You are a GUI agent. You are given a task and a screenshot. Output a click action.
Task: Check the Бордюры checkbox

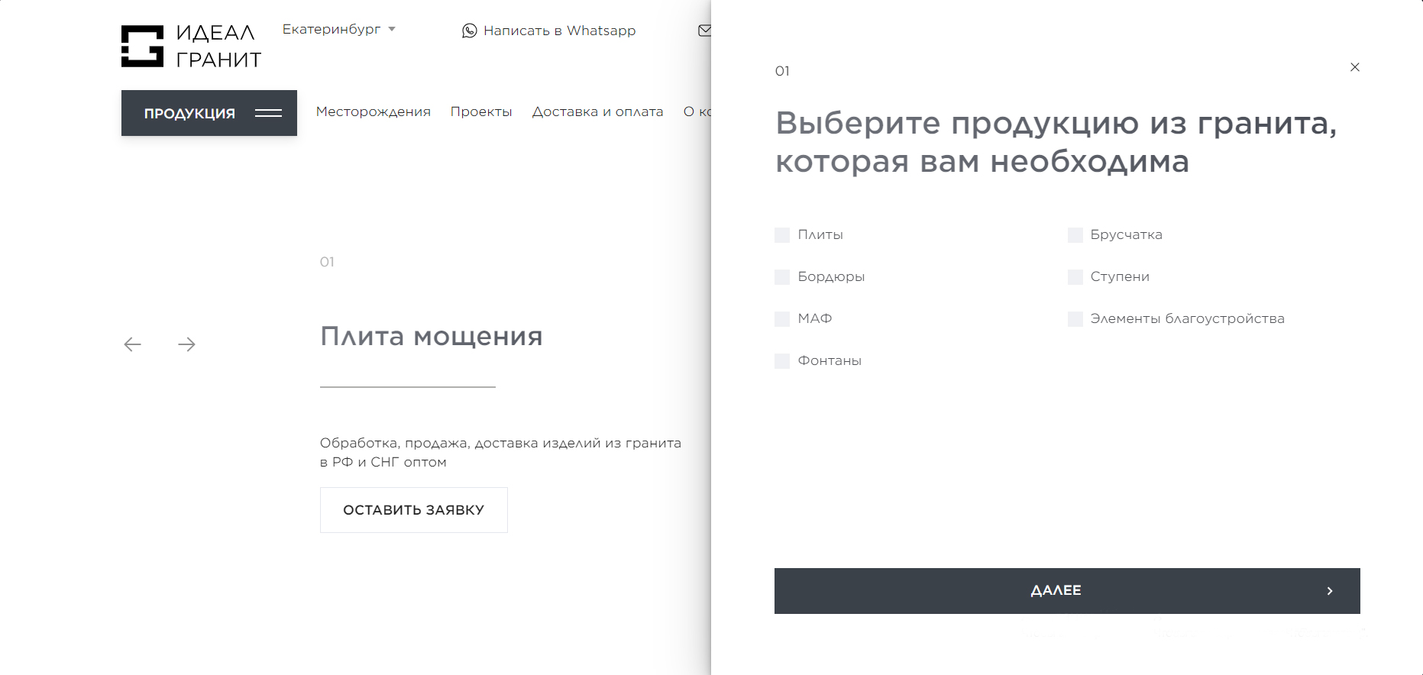[782, 277]
